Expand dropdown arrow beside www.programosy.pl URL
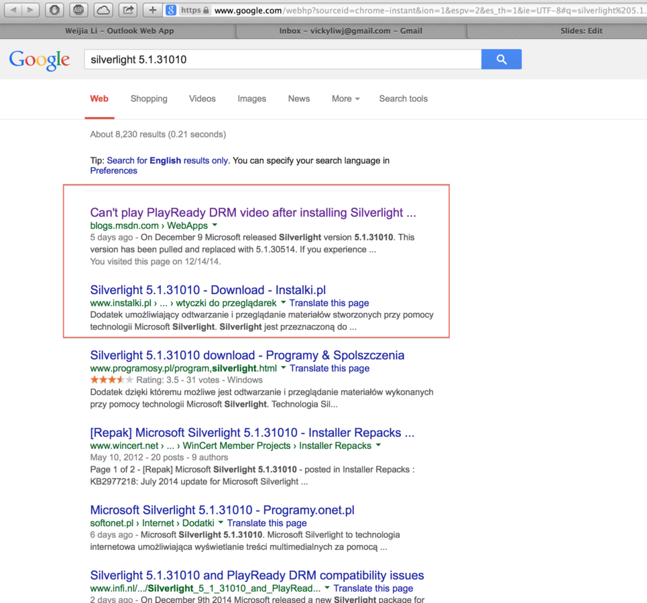 click(x=284, y=367)
